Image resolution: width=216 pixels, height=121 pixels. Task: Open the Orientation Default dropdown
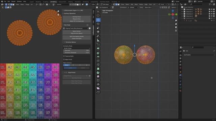133,7
